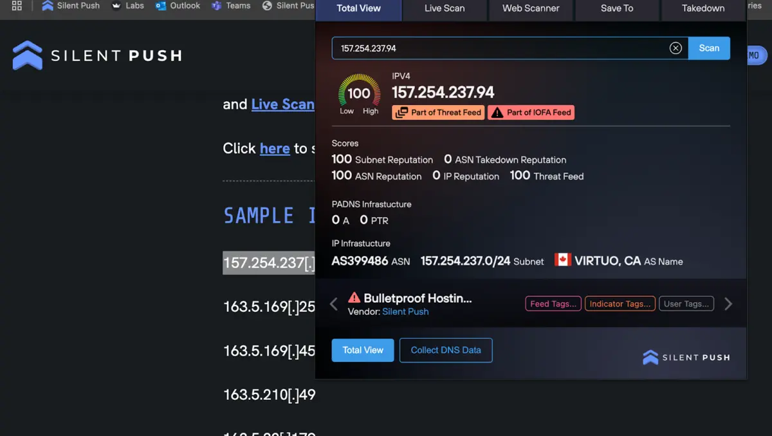Click the Part of Threat Feed badge
Screen dimensions: 772x436
click(438, 112)
